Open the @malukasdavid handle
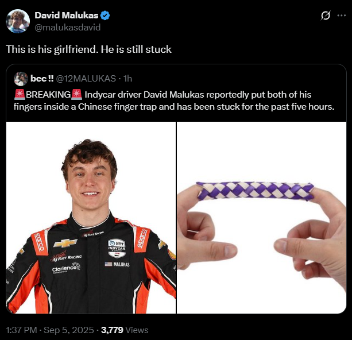Image resolution: width=352 pixels, height=340 pixels. 68,28
